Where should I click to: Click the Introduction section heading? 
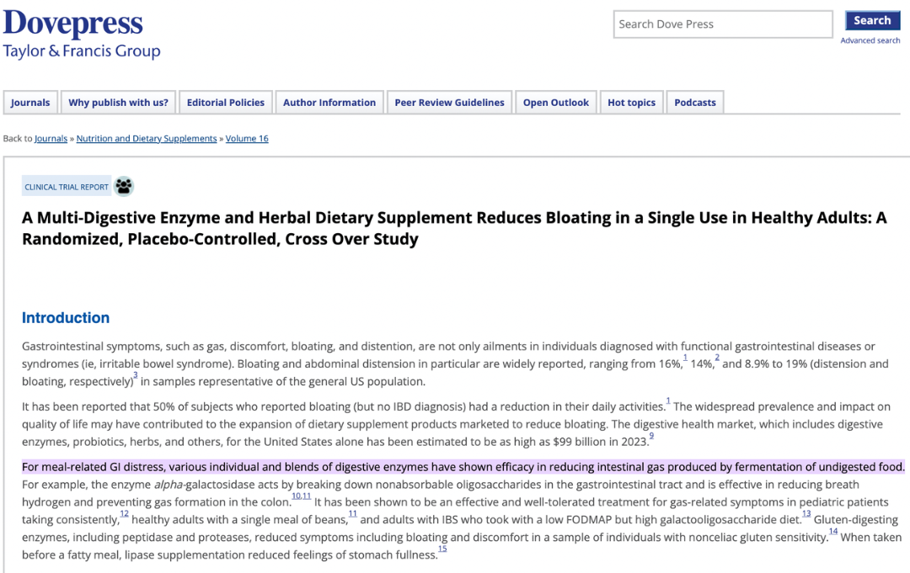click(x=66, y=317)
